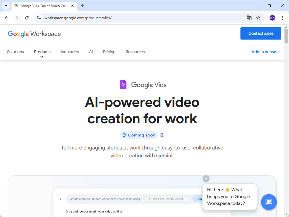
Task: Select Pricing in the navigation bar
Action: pyautogui.click(x=109, y=52)
